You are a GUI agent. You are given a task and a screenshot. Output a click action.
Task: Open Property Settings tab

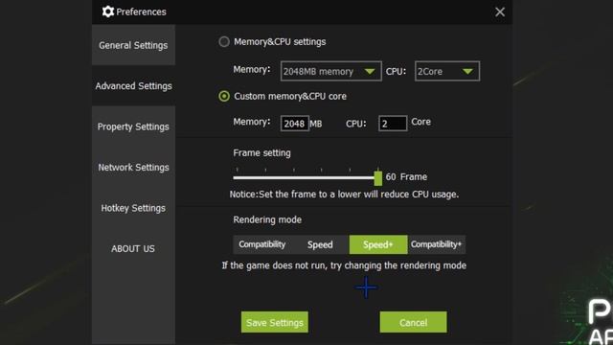tap(133, 126)
